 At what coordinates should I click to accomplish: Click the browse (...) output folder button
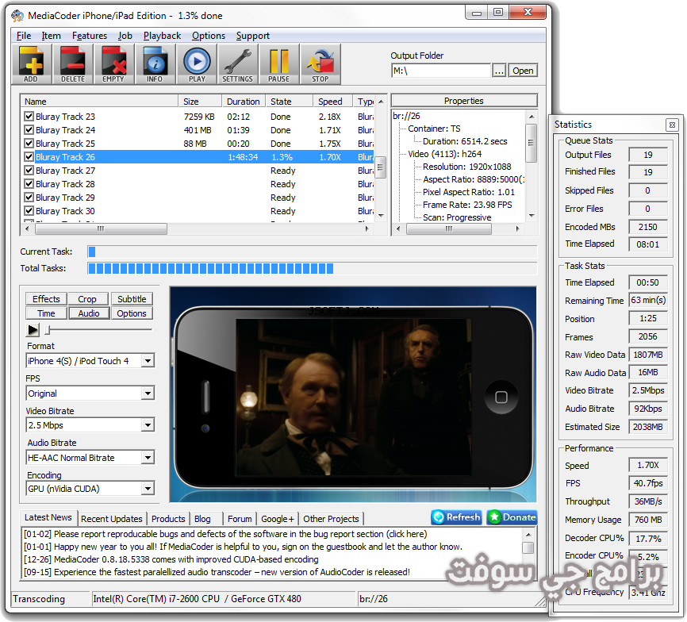point(499,71)
